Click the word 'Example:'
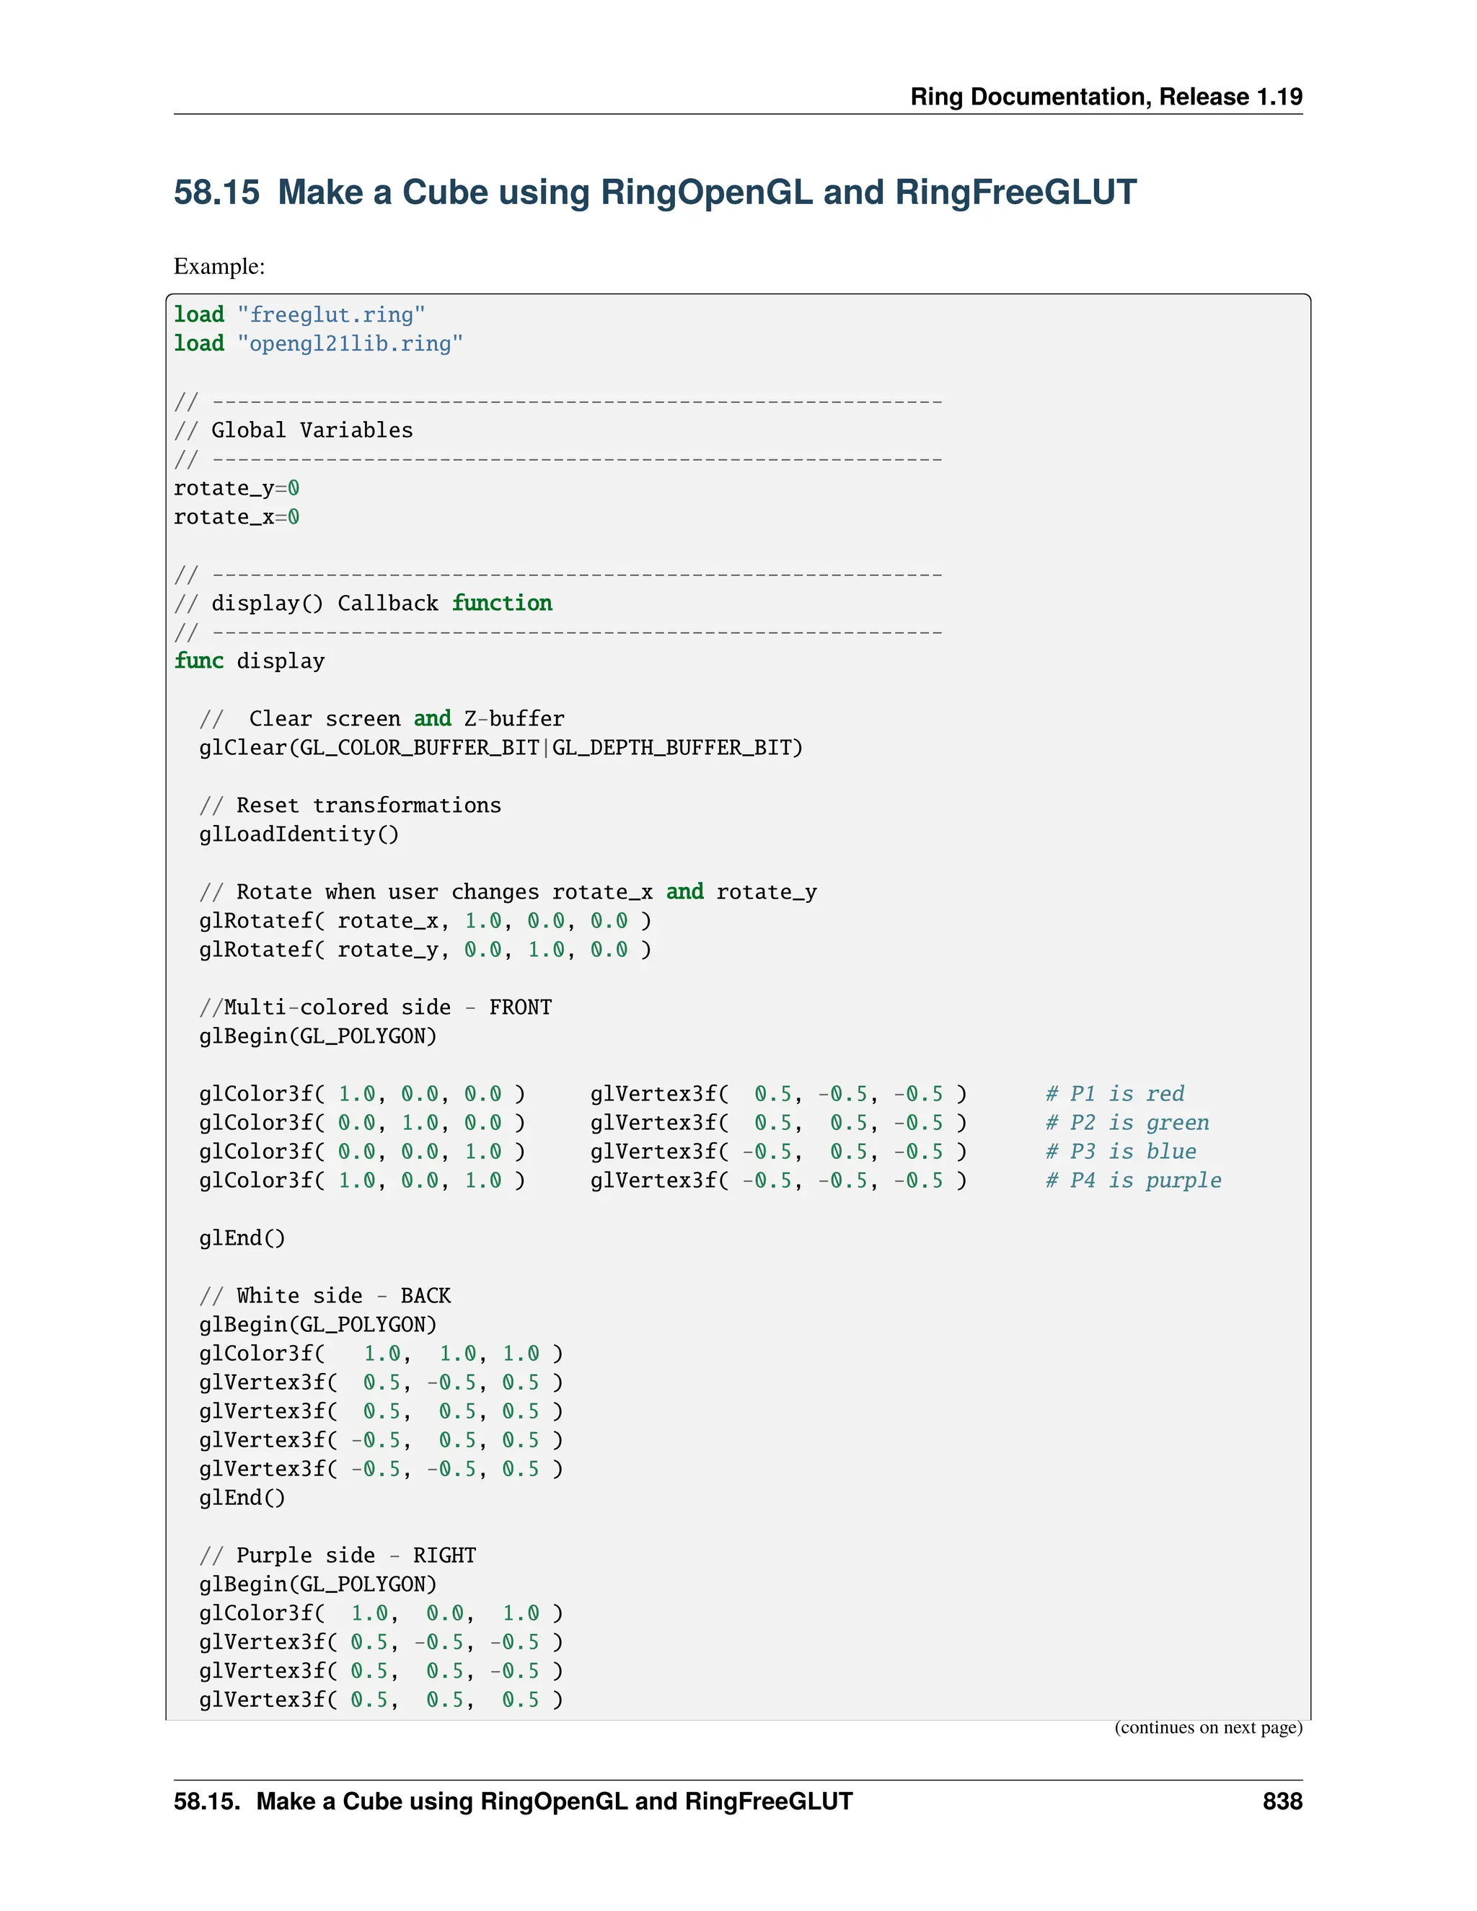This screenshot has width=1477, height=1911. point(219,267)
